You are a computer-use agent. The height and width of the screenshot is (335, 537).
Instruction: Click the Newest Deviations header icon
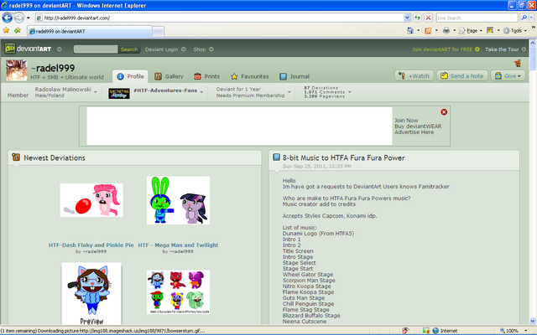(x=16, y=157)
